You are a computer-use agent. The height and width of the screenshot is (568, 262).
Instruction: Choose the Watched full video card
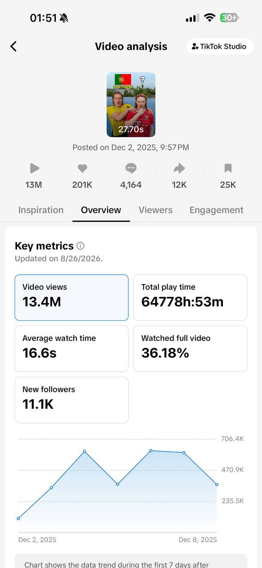191,349
